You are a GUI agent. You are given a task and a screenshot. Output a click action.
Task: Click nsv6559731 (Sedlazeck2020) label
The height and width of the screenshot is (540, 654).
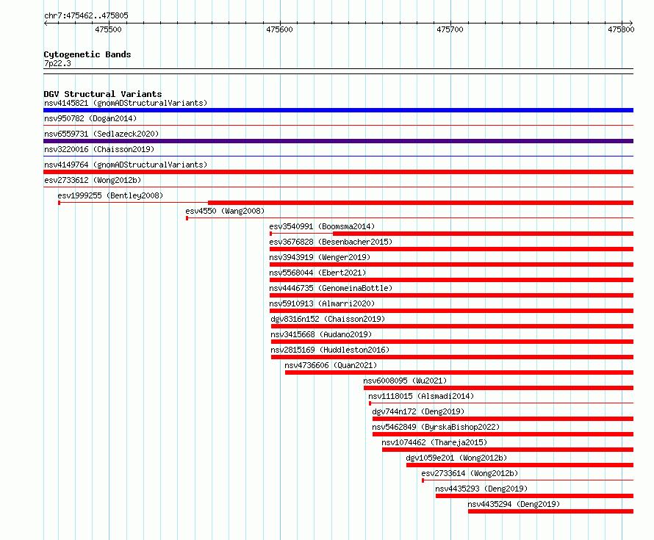101,134
